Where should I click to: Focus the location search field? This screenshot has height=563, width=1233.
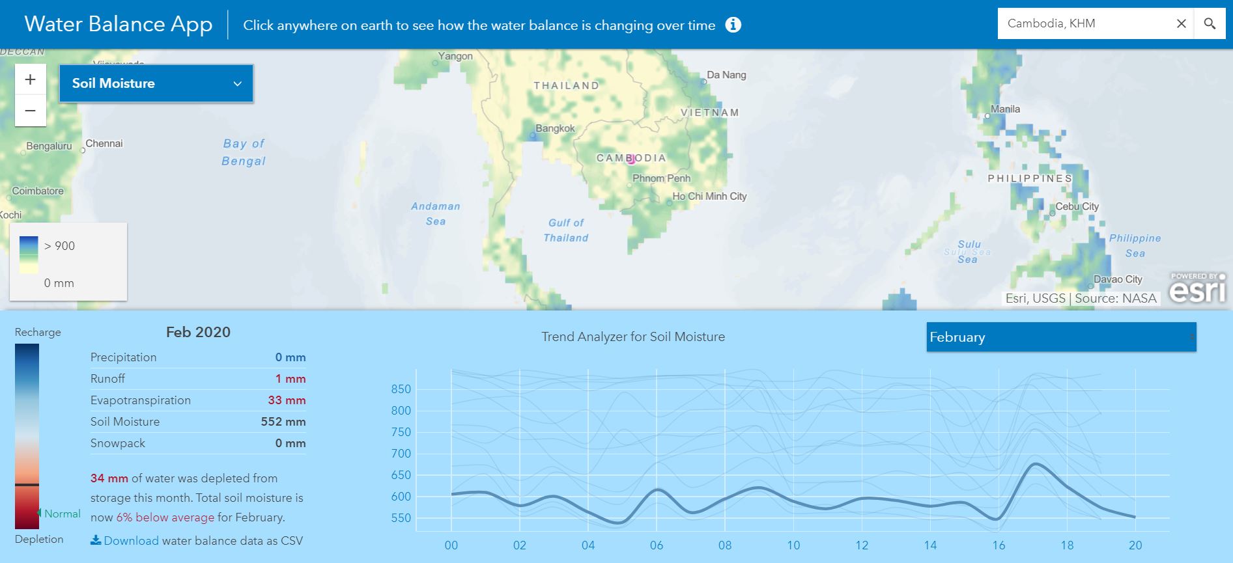coord(1081,23)
